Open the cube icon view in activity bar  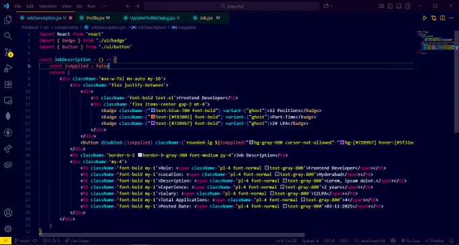pyautogui.click(x=8, y=165)
